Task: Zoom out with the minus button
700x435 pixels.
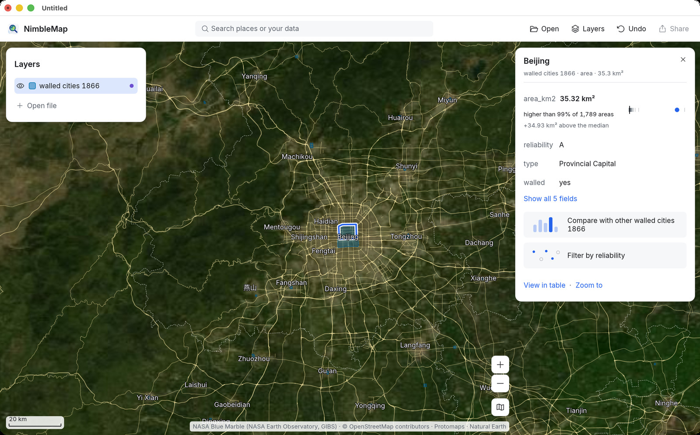Action: [x=500, y=383]
